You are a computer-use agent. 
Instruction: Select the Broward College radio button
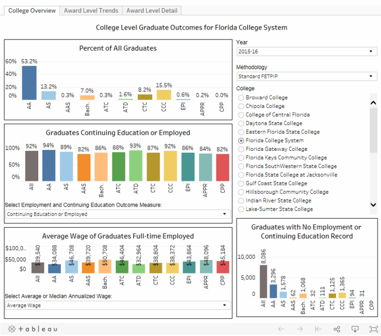[241, 98]
